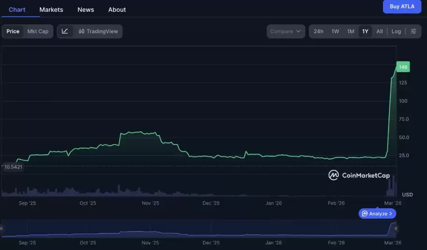Open the News tab
This screenshot has height=250, width=427.
(86, 9)
